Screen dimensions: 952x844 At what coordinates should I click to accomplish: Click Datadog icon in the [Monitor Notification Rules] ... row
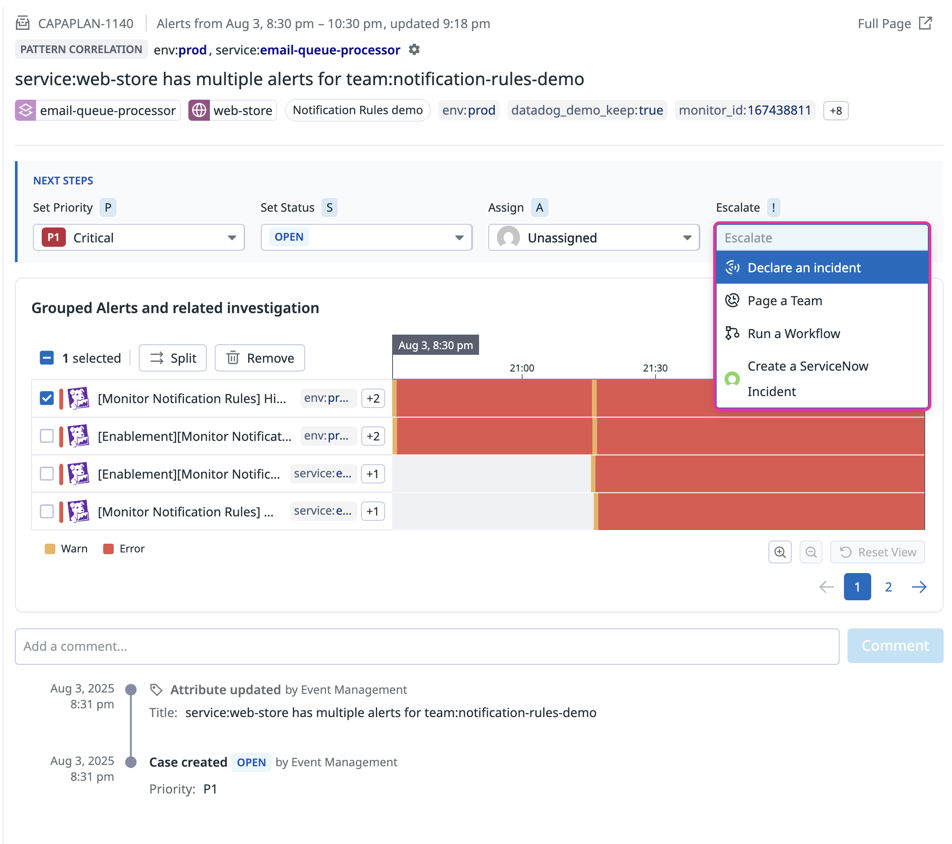[x=78, y=512]
